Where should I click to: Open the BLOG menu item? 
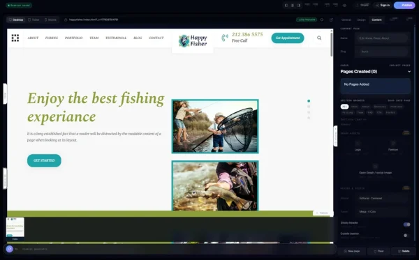138,38
